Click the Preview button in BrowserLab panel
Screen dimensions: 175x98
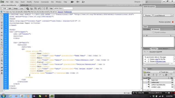148,16
